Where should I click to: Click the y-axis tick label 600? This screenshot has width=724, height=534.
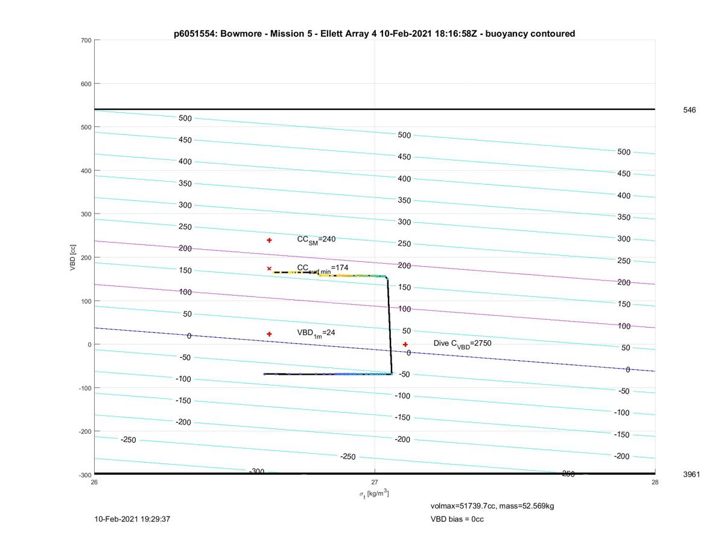pyautogui.click(x=86, y=84)
